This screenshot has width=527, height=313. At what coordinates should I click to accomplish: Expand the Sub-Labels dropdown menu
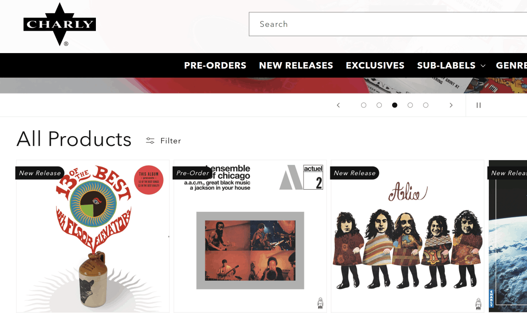point(451,65)
